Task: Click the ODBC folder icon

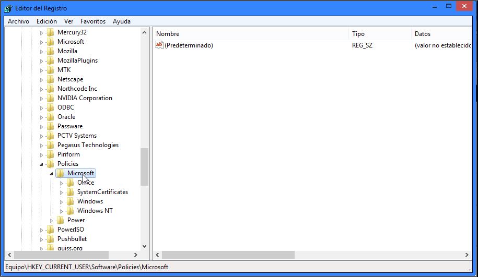Action: [x=51, y=107]
